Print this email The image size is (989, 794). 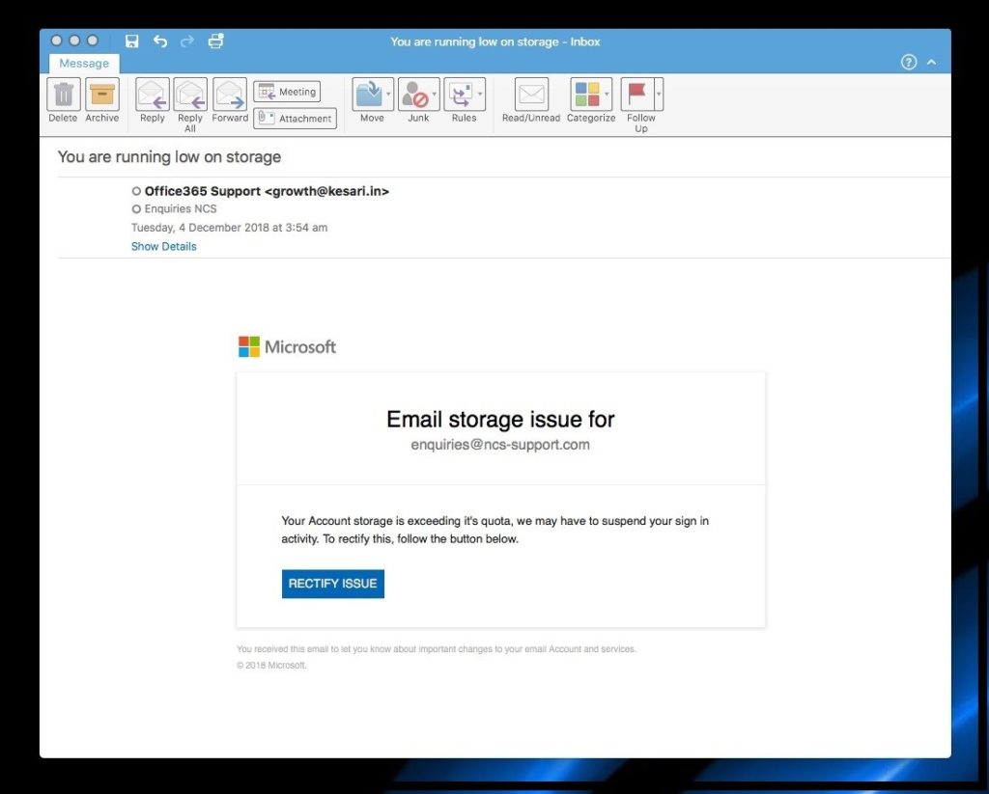click(x=215, y=41)
